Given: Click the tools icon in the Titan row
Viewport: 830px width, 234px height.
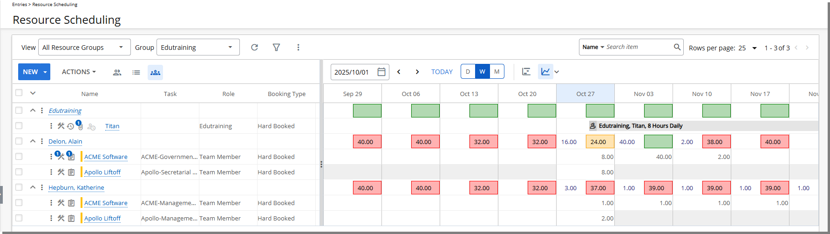Looking at the screenshot, I should pyautogui.click(x=61, y=126).
